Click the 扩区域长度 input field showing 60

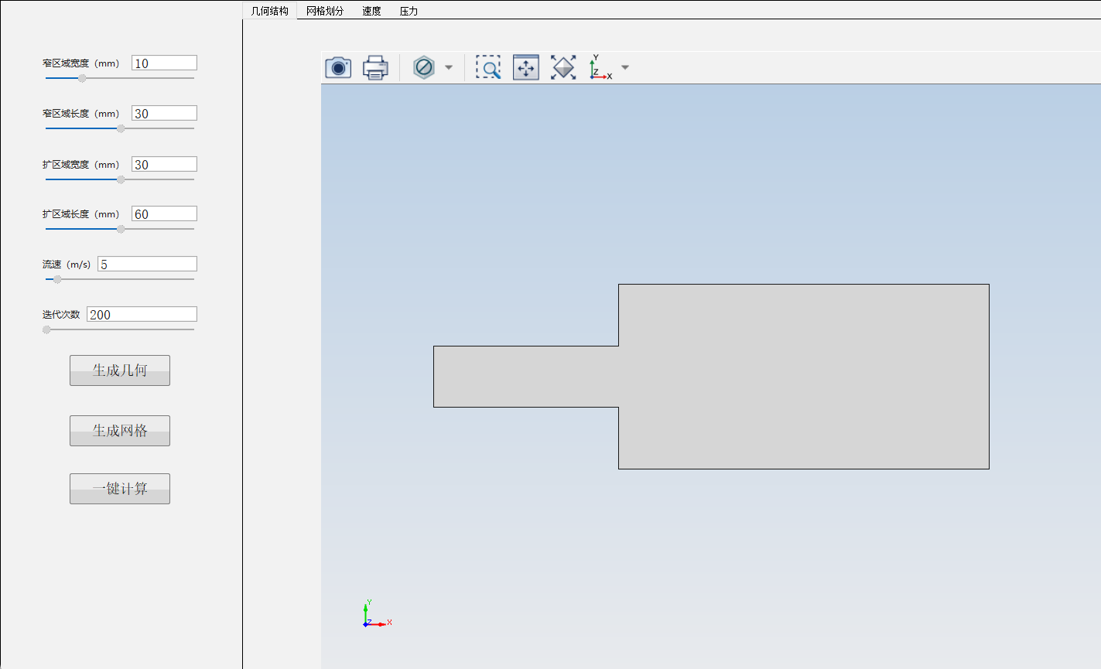coord(164,214)
